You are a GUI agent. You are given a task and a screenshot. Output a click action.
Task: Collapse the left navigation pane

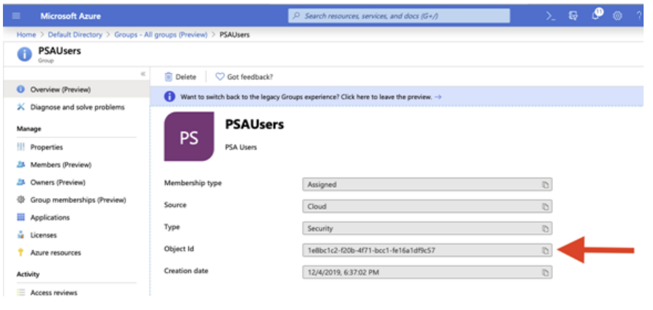[143, 74]
